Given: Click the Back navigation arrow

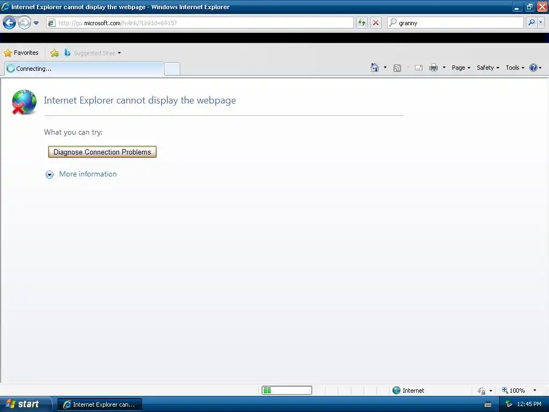Looking at the screenshot, I should click(10, 23).
